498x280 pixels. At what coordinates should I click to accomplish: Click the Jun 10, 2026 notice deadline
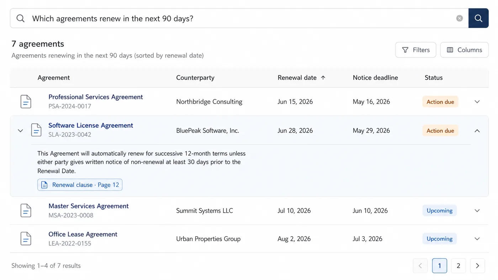[x=370, y=211]
